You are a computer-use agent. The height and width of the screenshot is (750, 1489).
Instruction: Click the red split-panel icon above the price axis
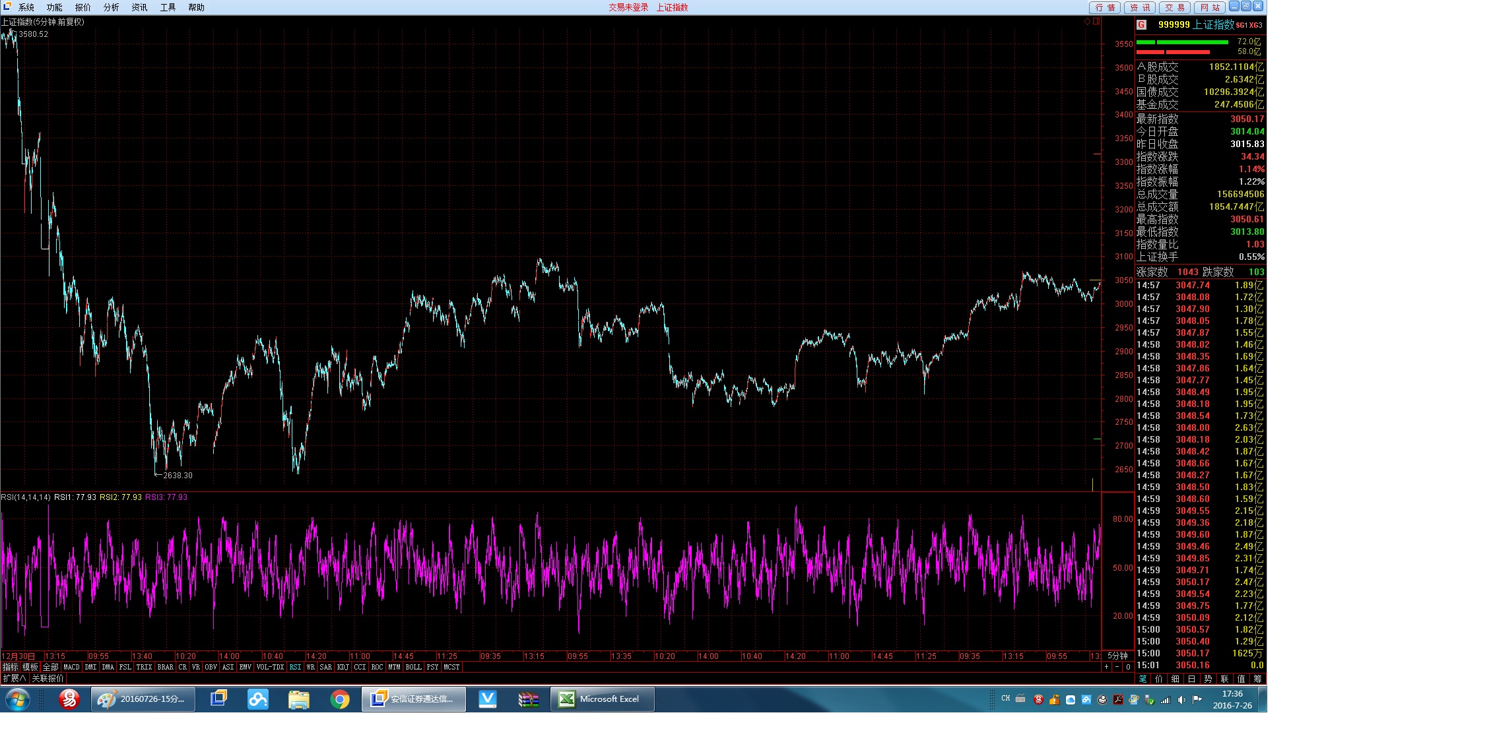(x=1096, y=21)
